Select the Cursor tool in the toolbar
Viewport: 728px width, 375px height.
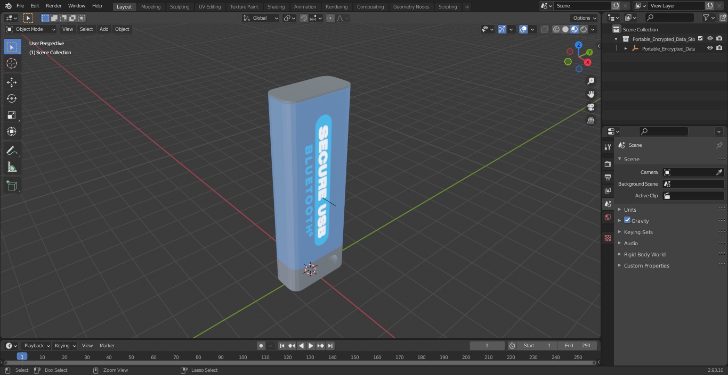tap(12, 63)
